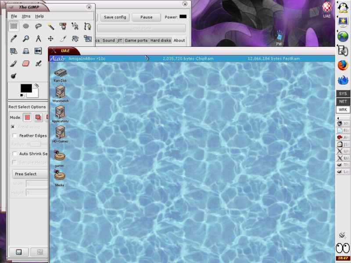Viewport: 351px width, 263px height.
Task: Open the HD-Games drive icon
Action: (60, 134)
